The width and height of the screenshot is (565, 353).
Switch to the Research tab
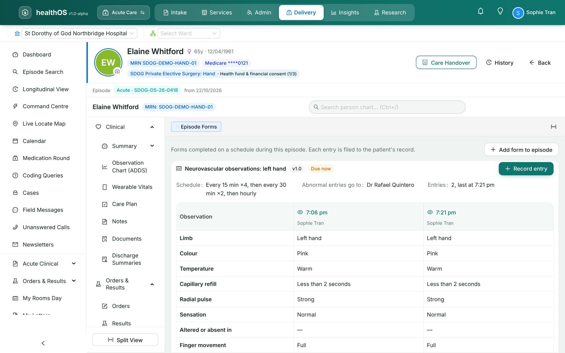point(390,12)
